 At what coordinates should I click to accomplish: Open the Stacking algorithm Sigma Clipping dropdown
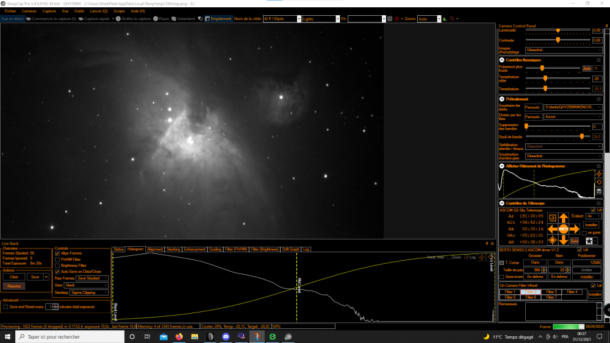[x=89, y=292]
